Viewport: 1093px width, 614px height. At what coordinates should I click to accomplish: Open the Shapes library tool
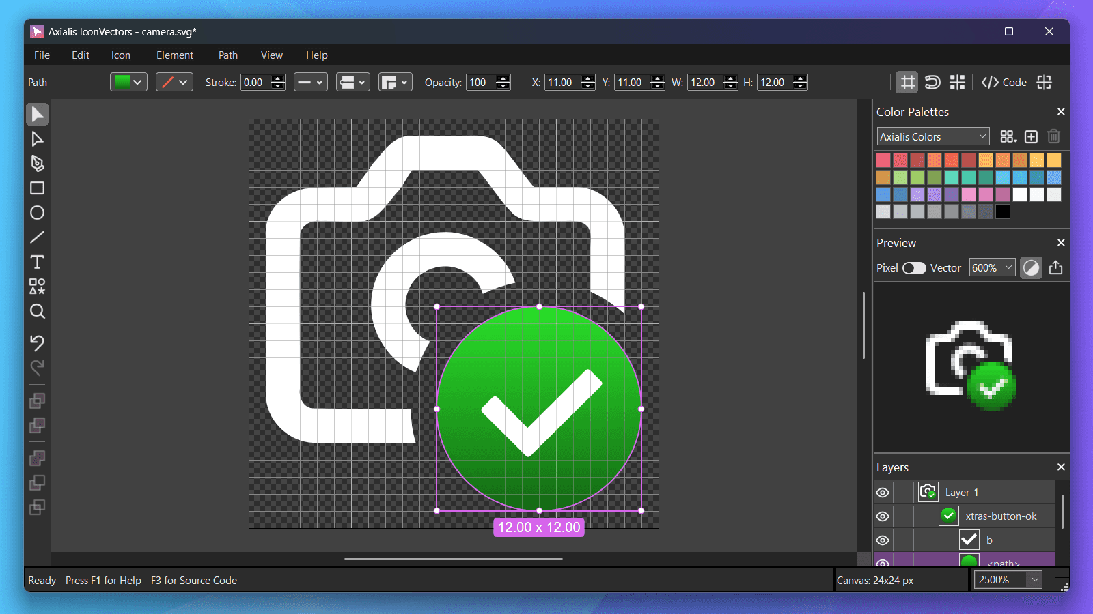point(38,287)
